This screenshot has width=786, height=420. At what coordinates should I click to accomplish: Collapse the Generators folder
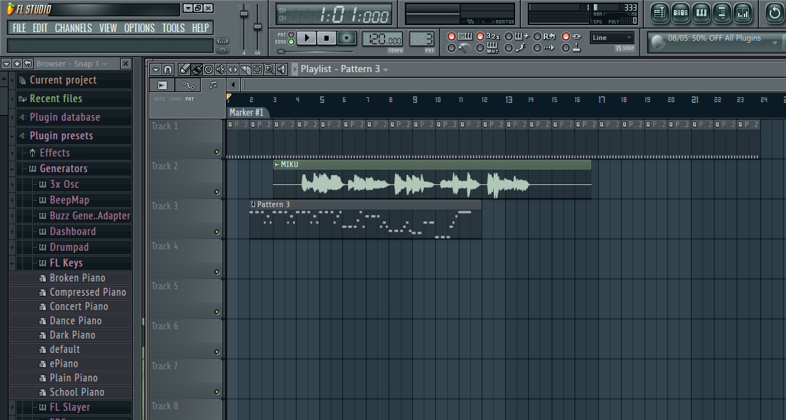[75, 169]
